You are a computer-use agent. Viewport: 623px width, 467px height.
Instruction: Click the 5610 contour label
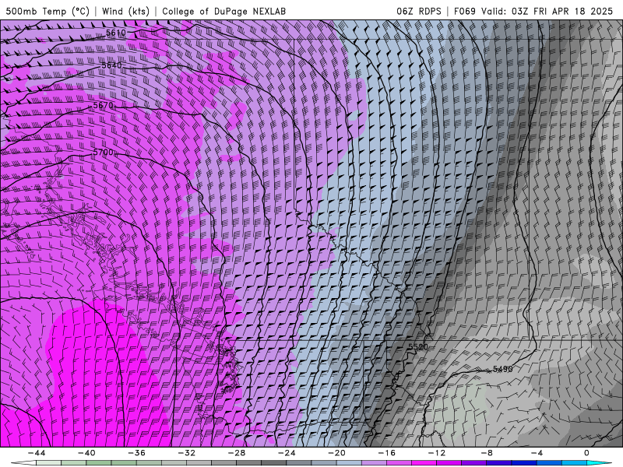(x=116, y=33)
